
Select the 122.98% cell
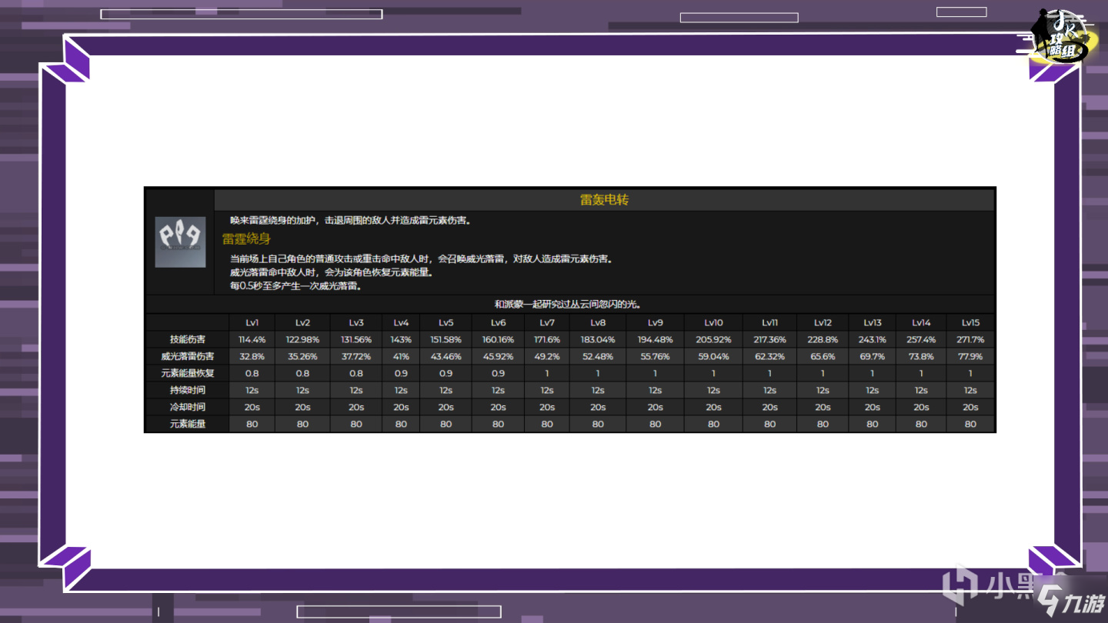click(302, 339)
